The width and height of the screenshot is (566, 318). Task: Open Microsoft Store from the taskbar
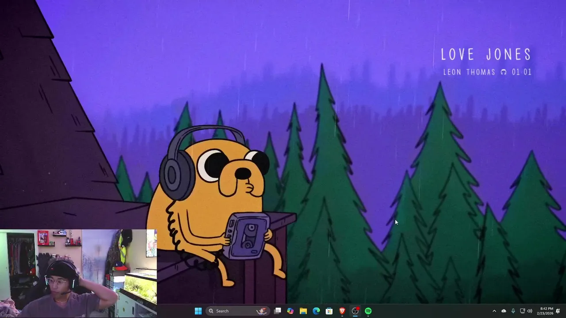[329, 311]
